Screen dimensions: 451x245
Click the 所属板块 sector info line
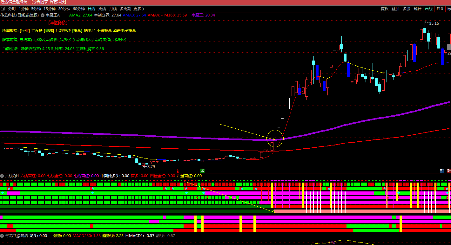point(69,31)
